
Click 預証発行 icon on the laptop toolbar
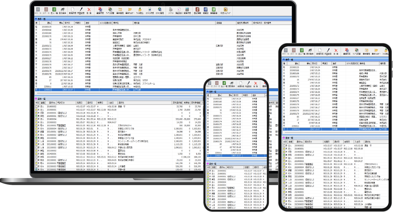click(179, 11)
